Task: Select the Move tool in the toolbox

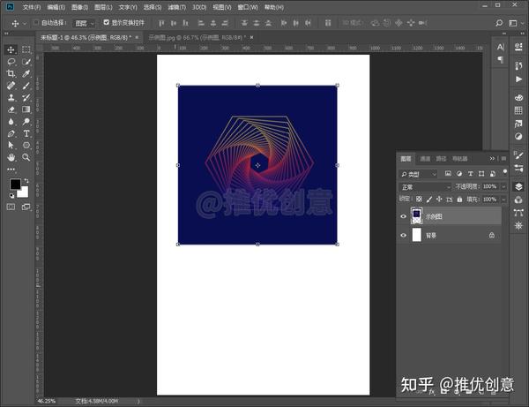Action: (x=11, y=49)
